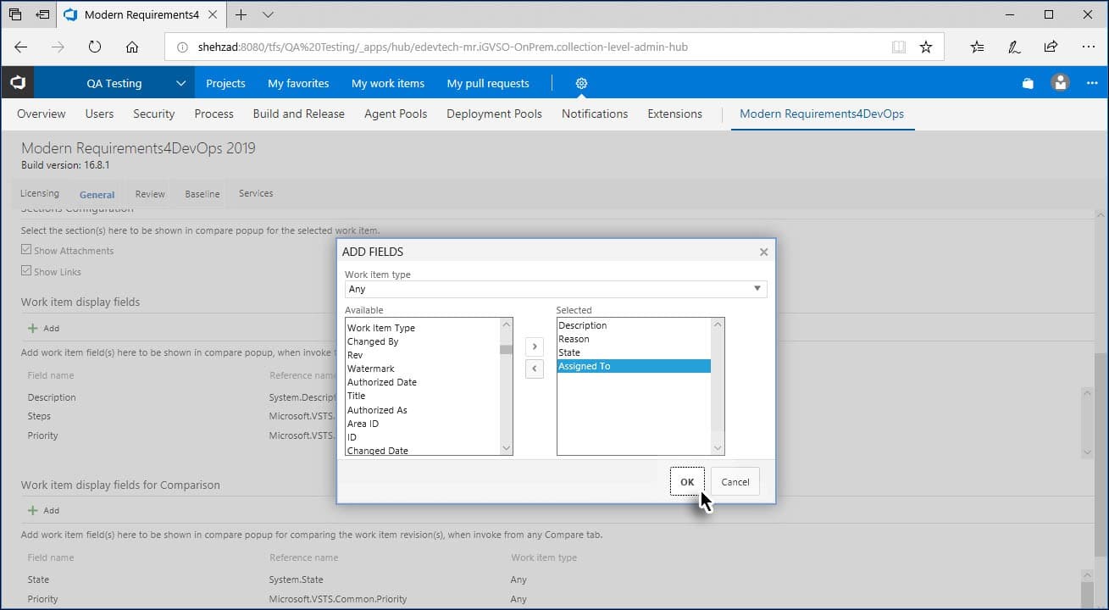Open My favorites
1109x610 pixels.
pos(298,83)
